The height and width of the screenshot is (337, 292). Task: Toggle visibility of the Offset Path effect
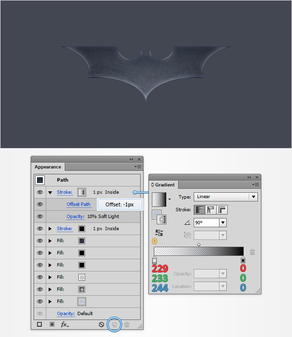pyautogui.click(x=40, y=204)
